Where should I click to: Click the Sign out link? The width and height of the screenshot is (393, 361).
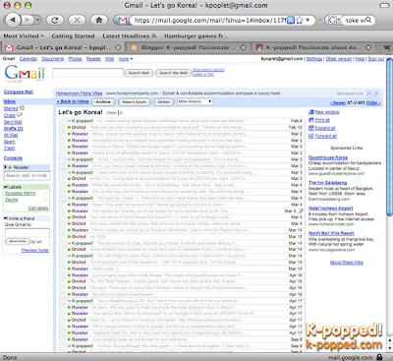376,59
